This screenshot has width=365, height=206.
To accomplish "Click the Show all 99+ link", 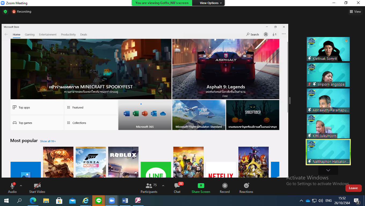I will (48, 141).
